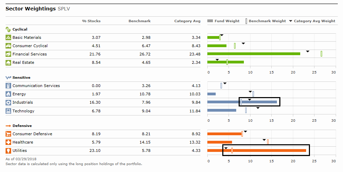Click the Consumer Cyclical car icon

point(8,46)
